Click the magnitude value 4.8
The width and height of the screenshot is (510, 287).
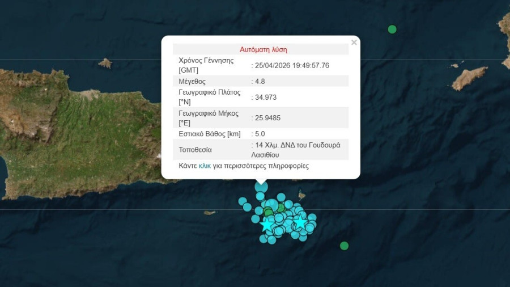259,81
